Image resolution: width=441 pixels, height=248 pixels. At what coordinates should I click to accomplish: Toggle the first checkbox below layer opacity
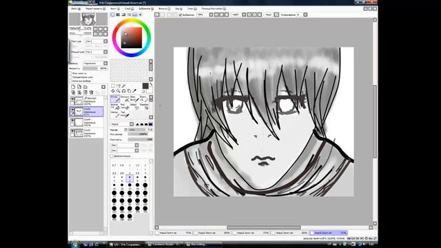click(x=70, y=74)
